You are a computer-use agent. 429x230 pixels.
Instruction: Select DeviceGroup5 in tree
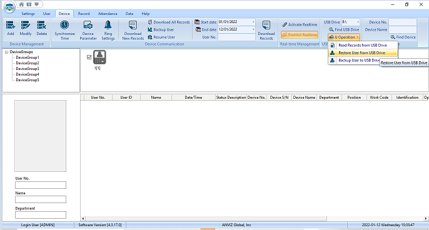click(28, 80)
